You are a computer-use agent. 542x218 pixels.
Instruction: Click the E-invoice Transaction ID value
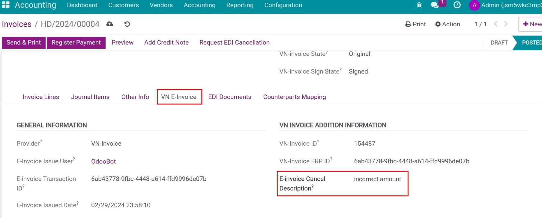click(x=149, y=179)
